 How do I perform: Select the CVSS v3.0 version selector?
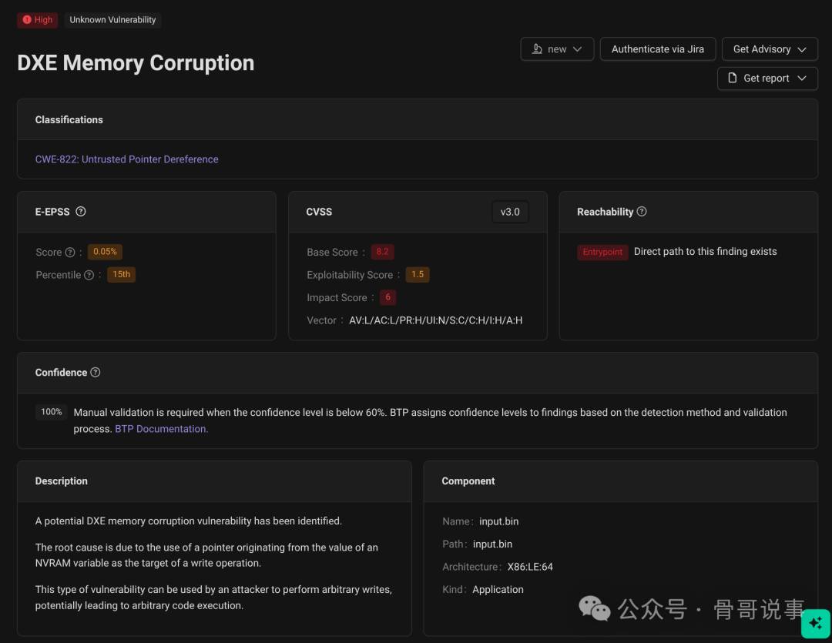(x=510, y=212)
